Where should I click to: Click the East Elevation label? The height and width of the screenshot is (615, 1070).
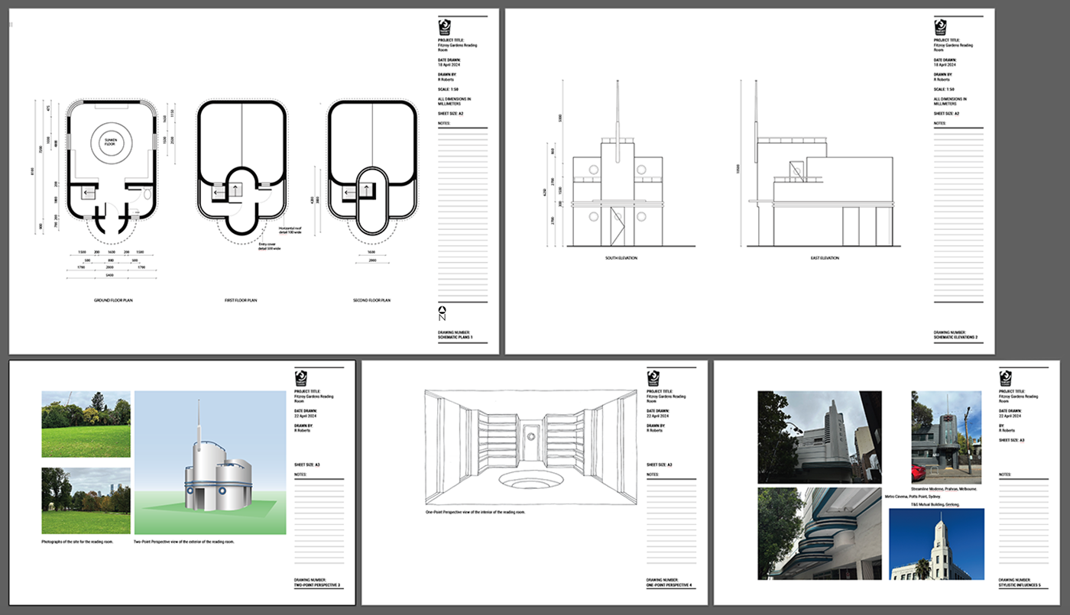825,258
